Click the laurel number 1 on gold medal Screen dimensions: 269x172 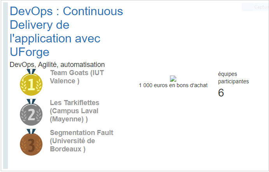31,84
